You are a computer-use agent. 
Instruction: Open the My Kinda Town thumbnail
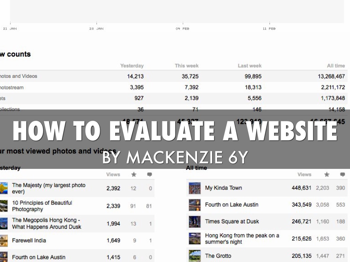coord(194,188)
